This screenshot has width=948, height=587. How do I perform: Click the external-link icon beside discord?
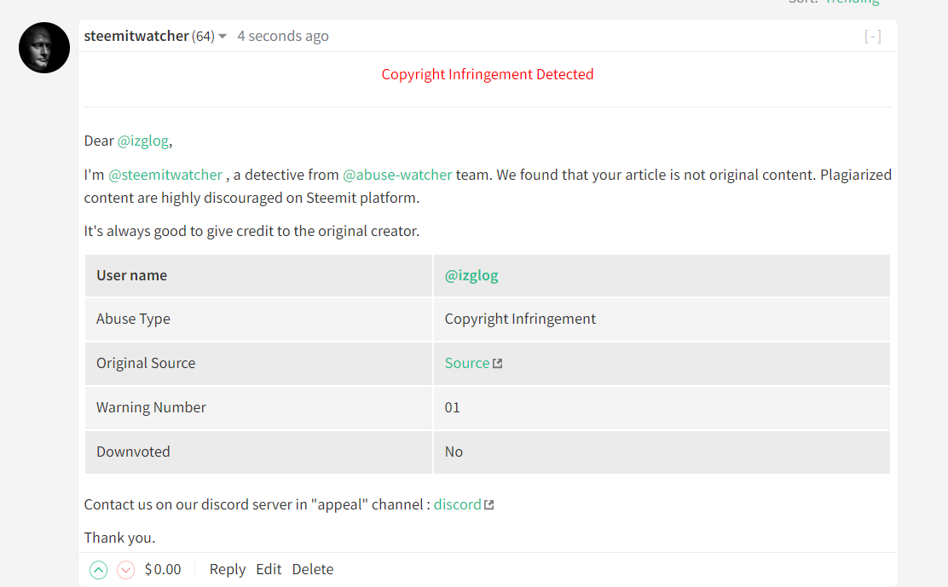tap(489, 505)
